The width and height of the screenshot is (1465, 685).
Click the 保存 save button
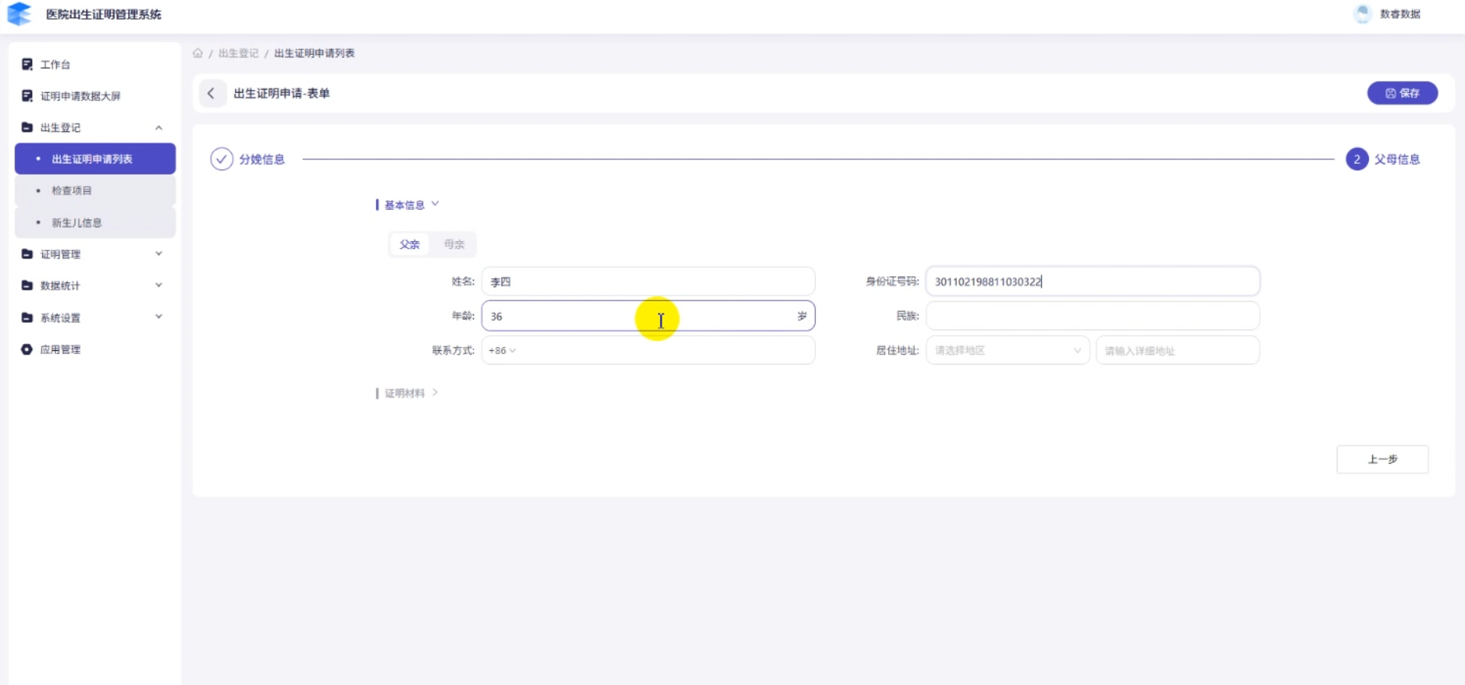[1402, 93]
